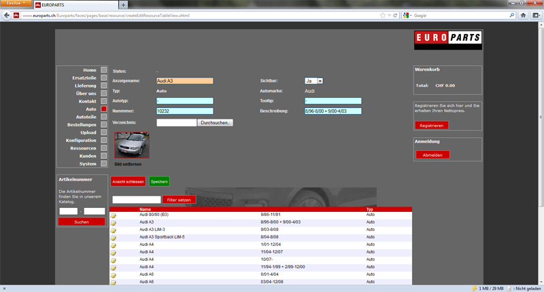Screen dimensions: 544x292
Task: Open the Sichtbar dropdown showing Ja
Action: [x=314, y=81]
